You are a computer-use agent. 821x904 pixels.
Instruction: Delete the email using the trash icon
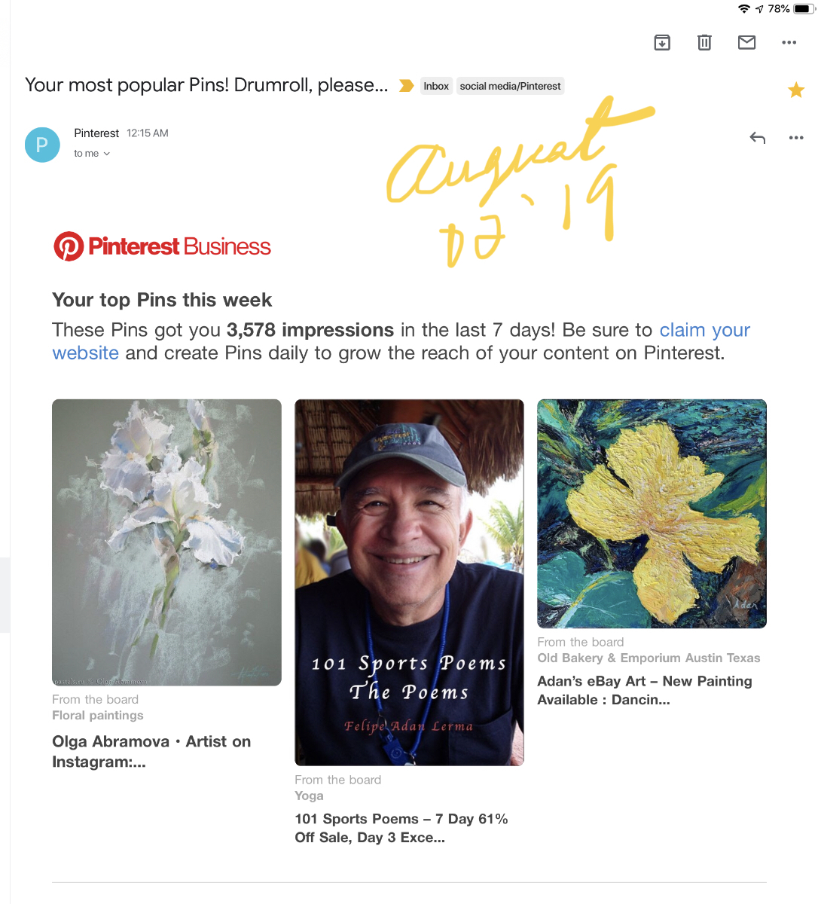pos(704,43)
